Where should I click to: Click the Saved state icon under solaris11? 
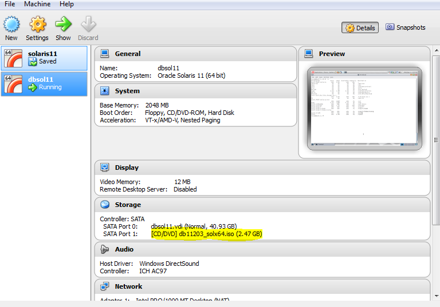click(33, 62)
